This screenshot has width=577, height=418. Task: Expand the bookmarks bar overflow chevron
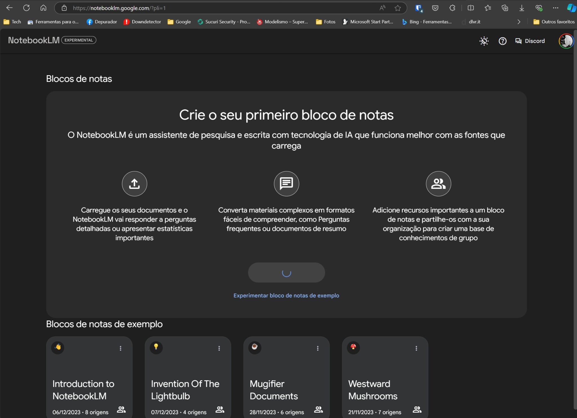[519, 22]
